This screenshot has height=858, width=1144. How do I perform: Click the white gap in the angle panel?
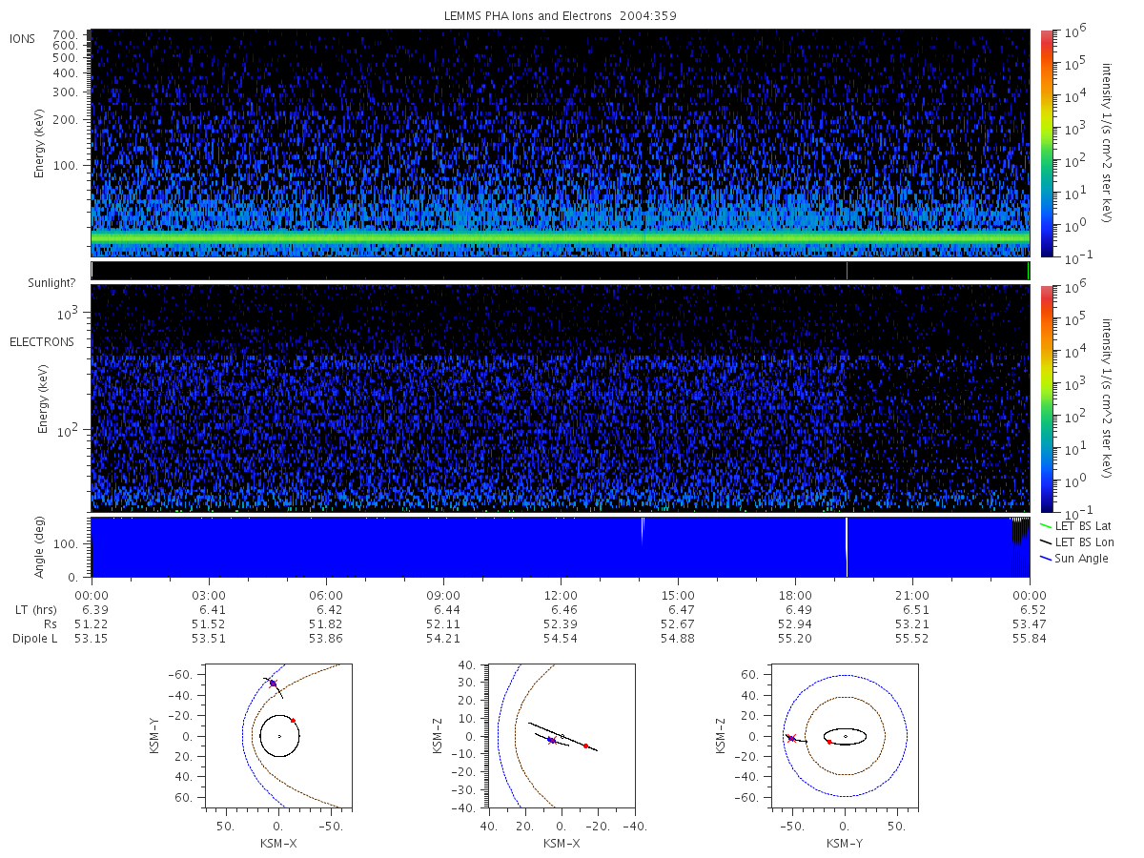click(x=847, y=547)
